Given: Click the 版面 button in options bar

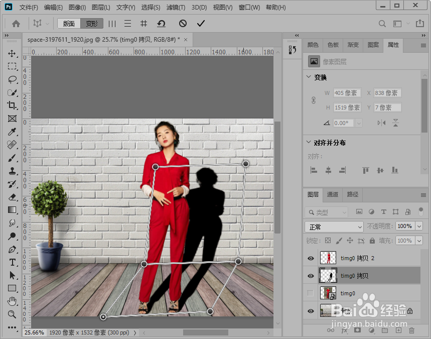Looking at the screenshot, I should 69,24.
